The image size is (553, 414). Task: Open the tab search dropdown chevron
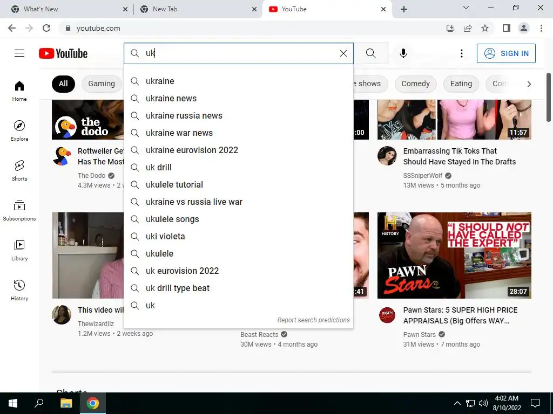(466, 8)
